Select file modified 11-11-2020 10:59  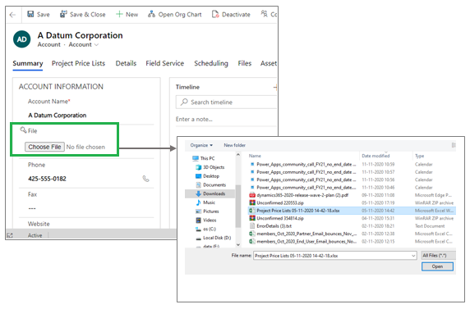click(351, 164)
